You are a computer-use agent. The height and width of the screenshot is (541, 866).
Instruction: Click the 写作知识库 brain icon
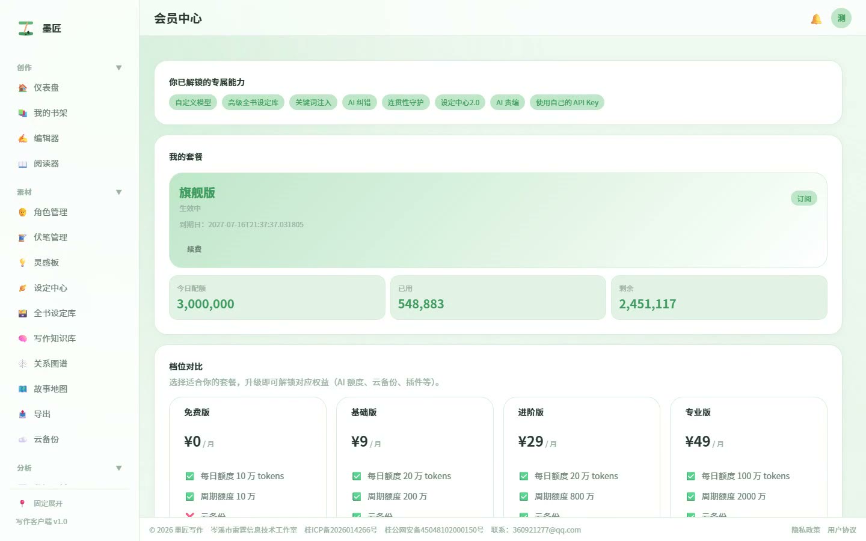22,338
